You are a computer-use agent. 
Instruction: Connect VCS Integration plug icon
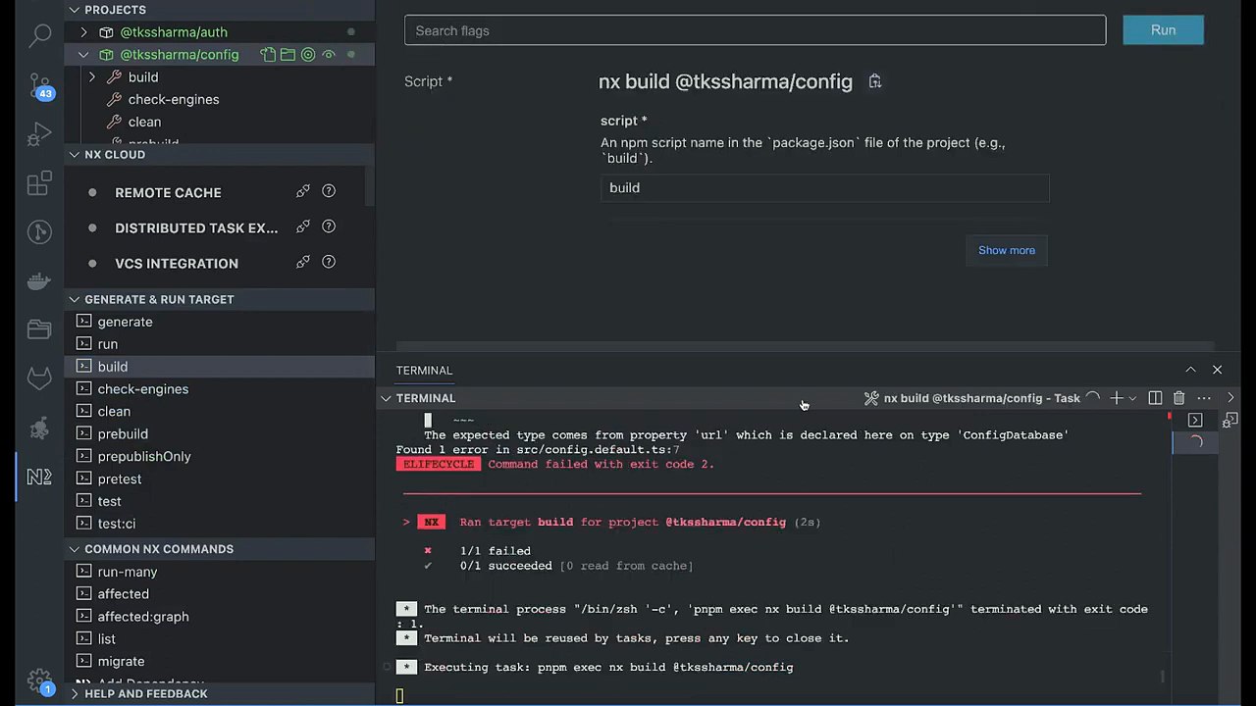(303, 263)
